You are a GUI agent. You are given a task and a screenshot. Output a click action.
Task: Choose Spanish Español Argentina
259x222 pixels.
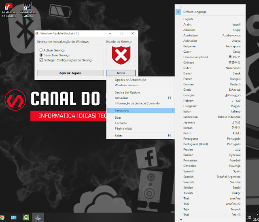(x=210, y=177)
